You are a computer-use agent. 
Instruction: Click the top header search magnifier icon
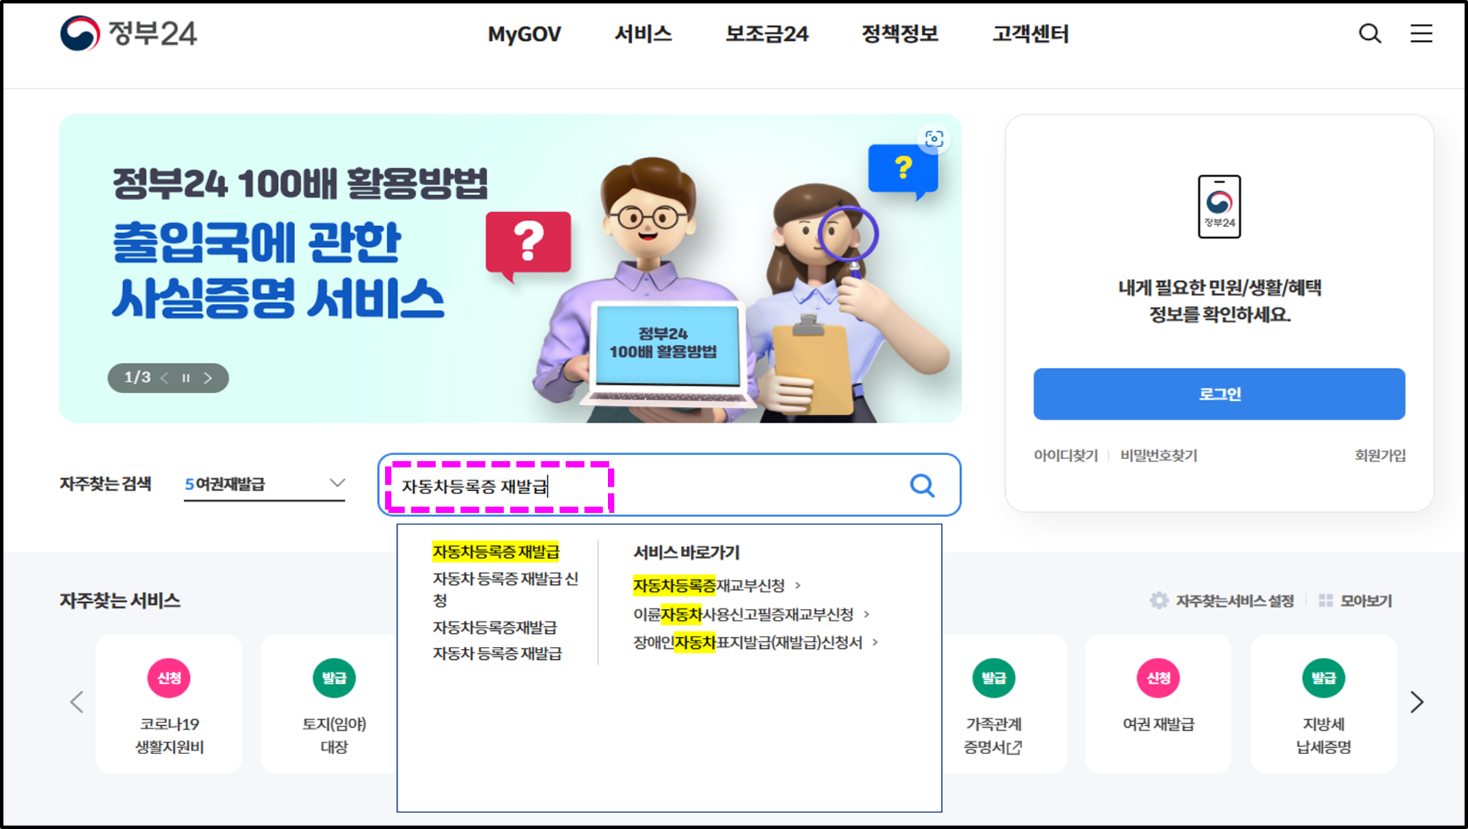tap(1369, 33)
